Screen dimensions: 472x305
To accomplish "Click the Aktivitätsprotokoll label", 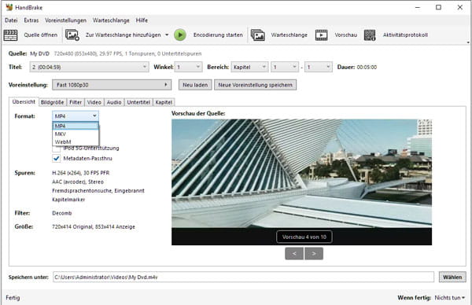I will (x=405, y=35).
